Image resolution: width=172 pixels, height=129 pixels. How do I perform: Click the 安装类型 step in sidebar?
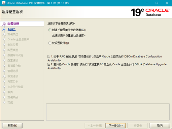13,34
